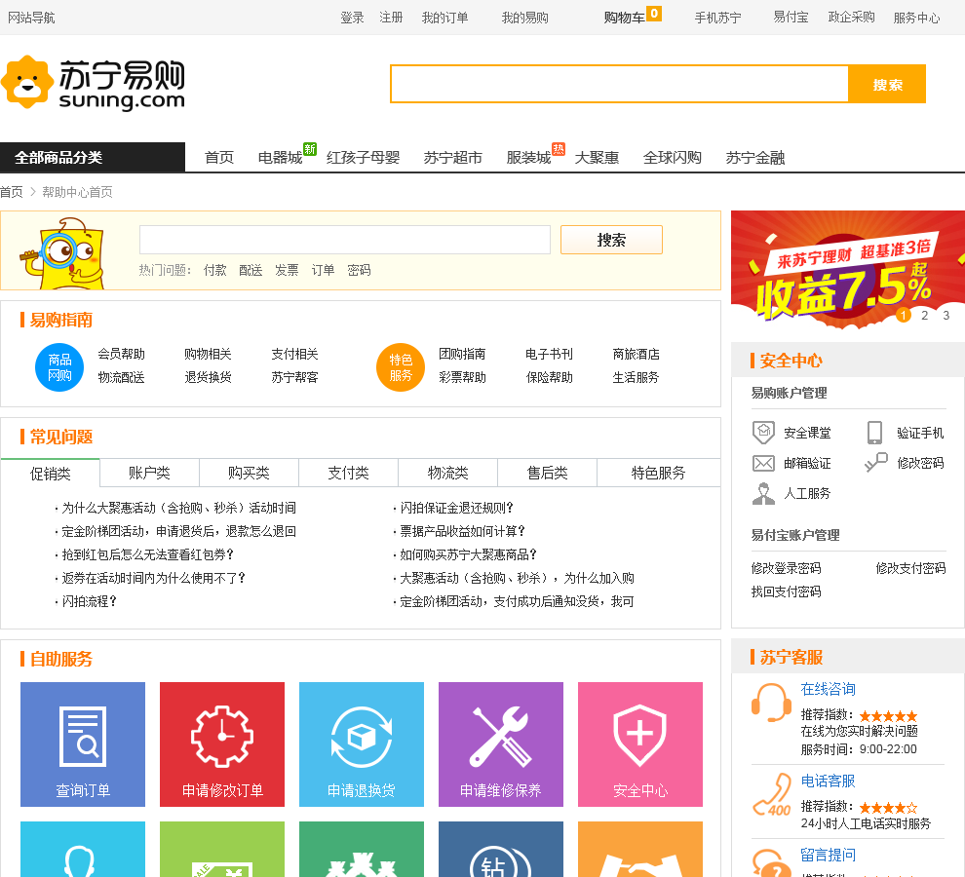
Task: Click the 人工服务 person icon
Action: [x=763, y=494]
